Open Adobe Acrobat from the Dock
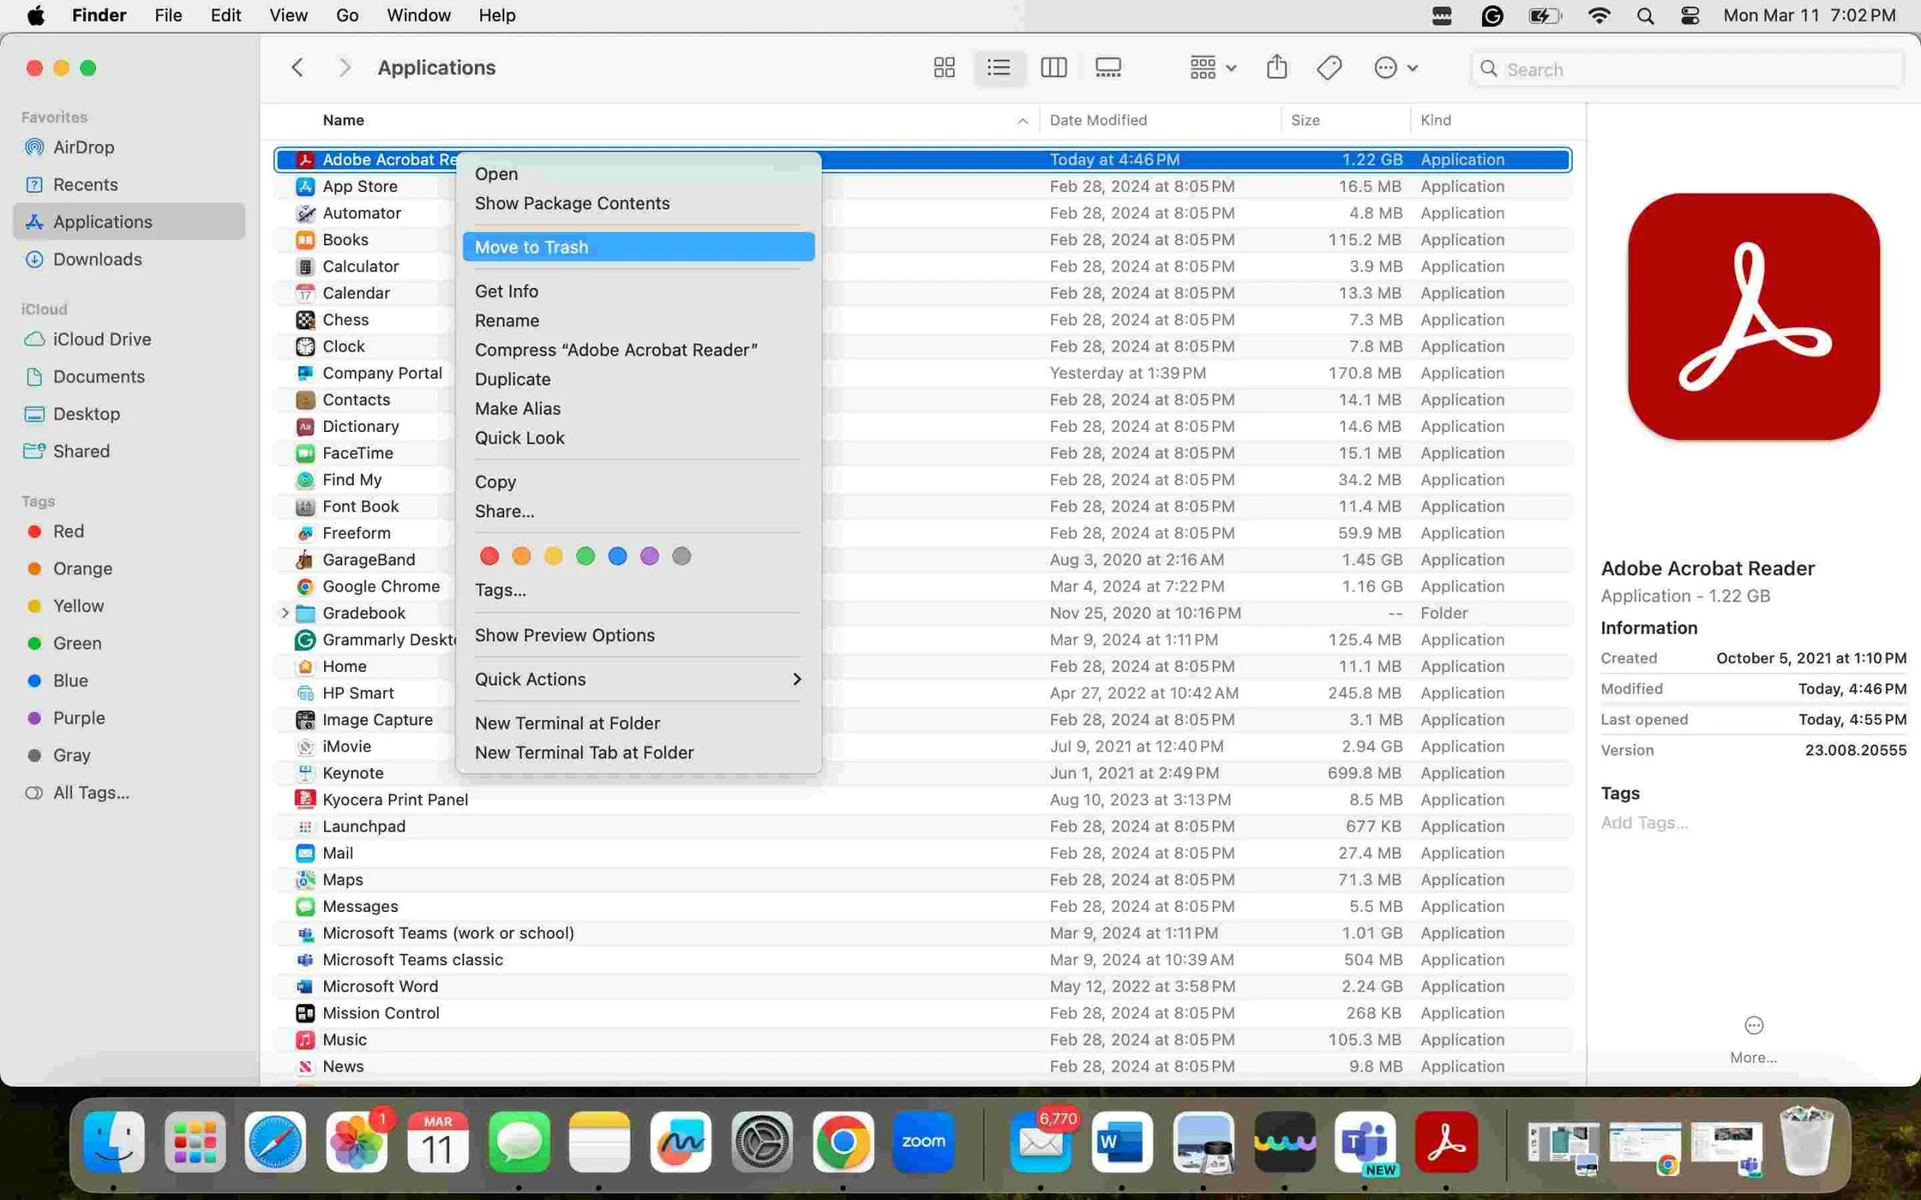This screenshot has width=1921, height=1200. (x=1445, y=1142)
